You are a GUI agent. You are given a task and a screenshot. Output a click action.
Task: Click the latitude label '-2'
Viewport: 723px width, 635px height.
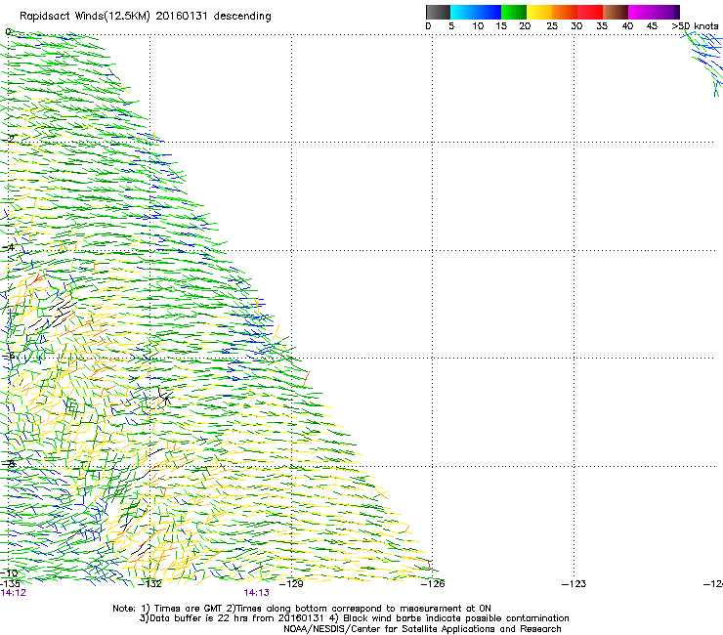click(x=8, y=139)
